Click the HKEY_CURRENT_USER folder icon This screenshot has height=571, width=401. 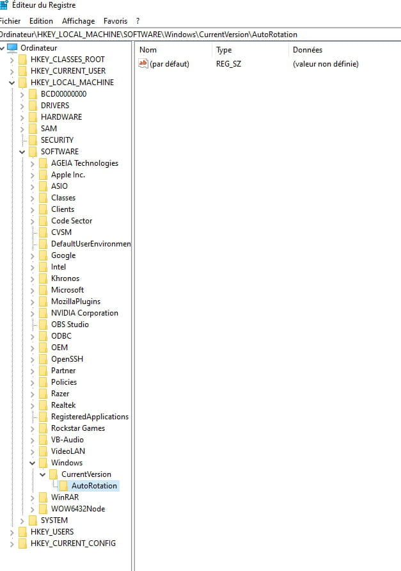pos(23,71)
